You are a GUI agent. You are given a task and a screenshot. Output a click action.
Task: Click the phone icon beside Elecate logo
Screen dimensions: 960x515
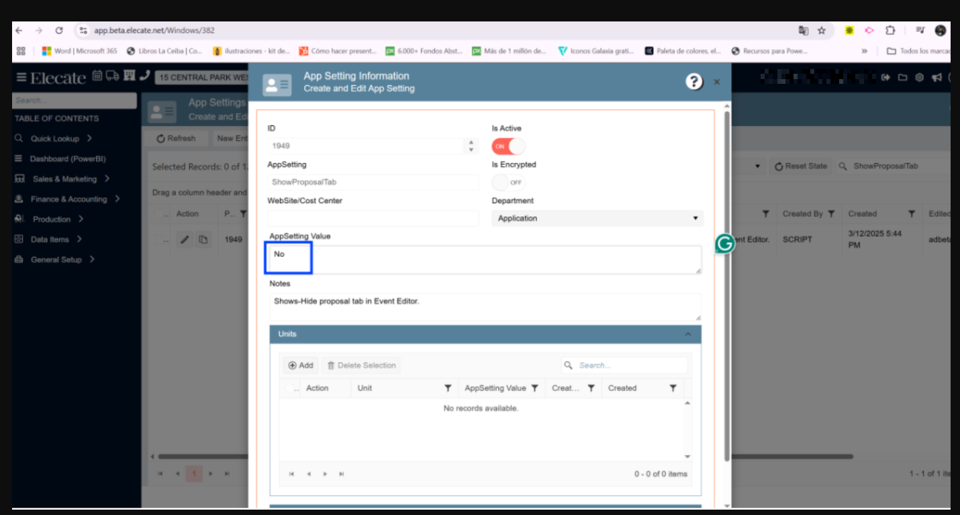pos(144,76)
